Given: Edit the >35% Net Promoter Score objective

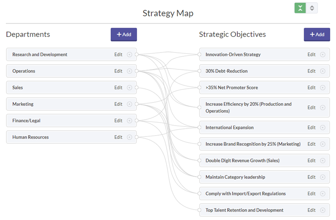Looking at the screenshot, I should tap(311, 88).
